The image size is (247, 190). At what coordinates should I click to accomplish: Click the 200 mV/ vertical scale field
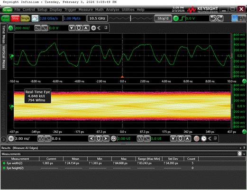tap(24, 28)
